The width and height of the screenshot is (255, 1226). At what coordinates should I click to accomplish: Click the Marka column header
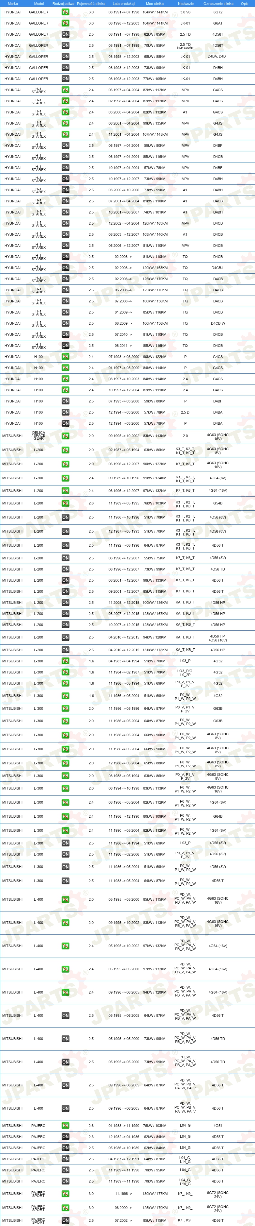click(x=13, y=3)
